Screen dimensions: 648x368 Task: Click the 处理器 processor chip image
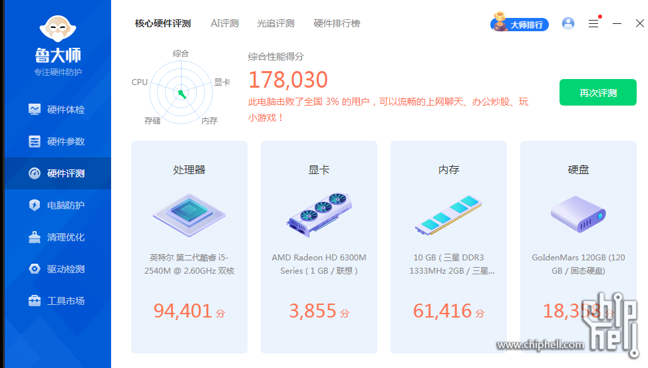pos(189,214)
